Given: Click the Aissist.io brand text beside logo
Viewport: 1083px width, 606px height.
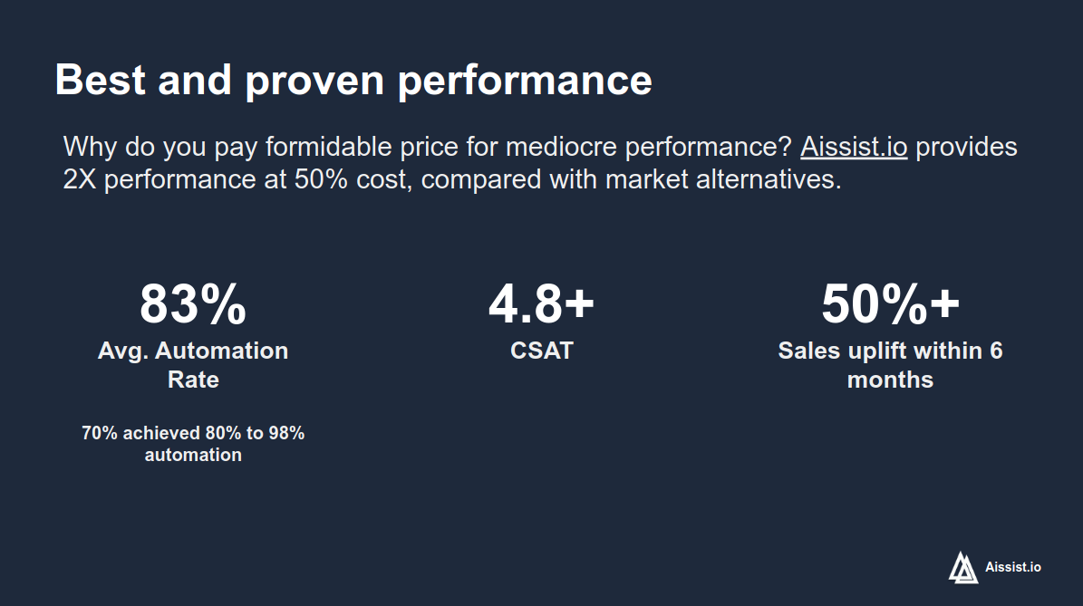Looking at the screenshot, I should click(x=1012, y=568).
